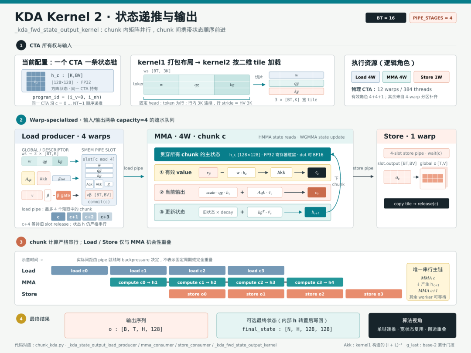Click the compute c1 → h2 bar

point(197,282)
